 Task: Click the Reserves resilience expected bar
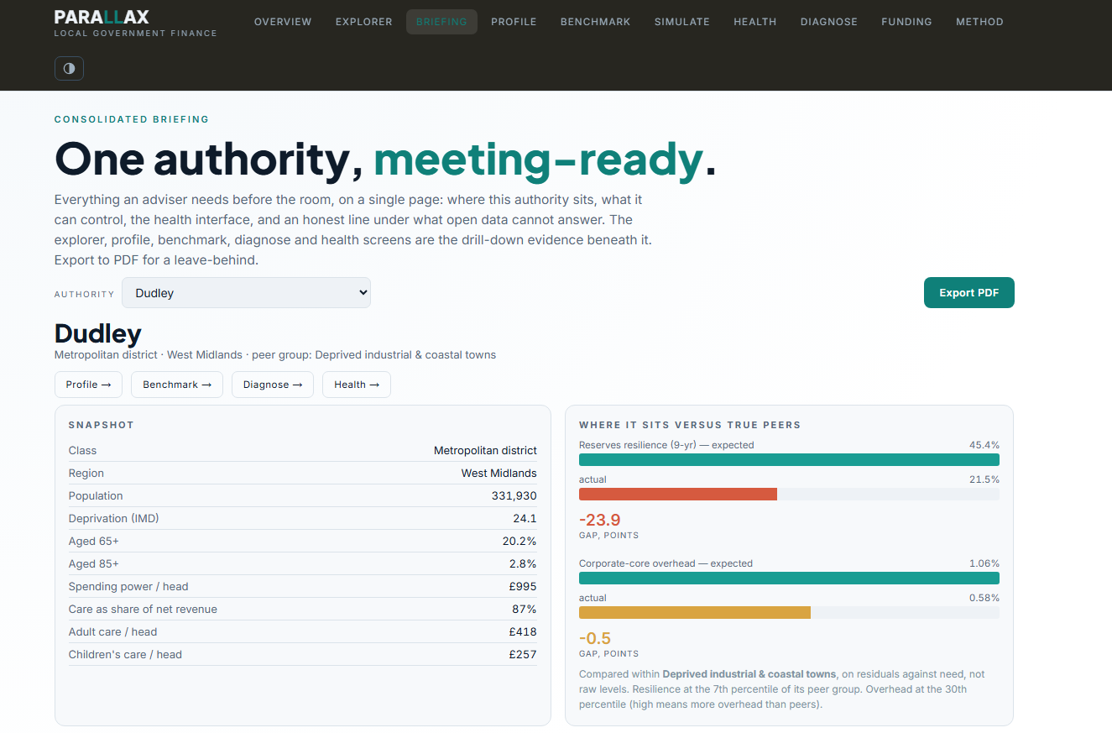(789, 460)
